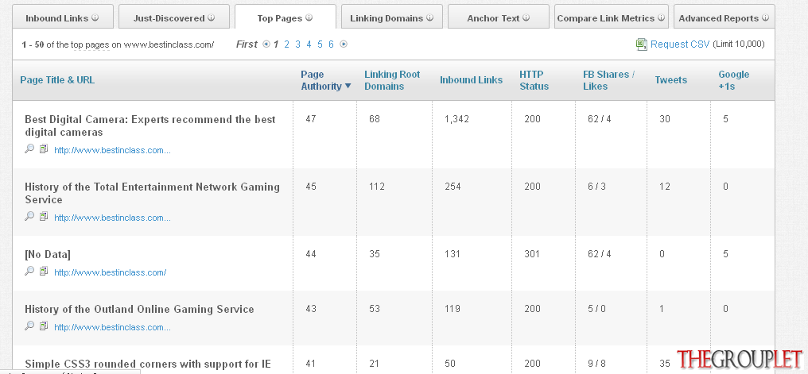Click the Request CSV link

(x=680, y=44)
